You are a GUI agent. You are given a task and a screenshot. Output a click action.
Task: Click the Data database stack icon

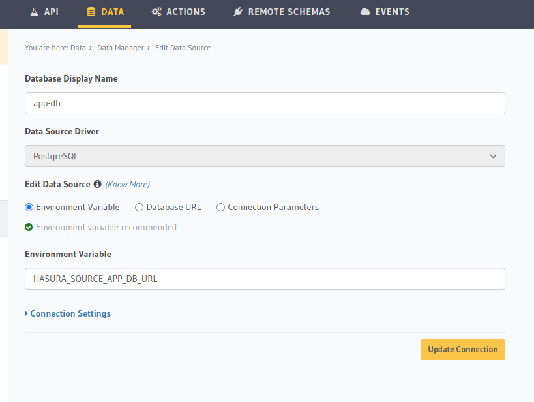[91, 12]
